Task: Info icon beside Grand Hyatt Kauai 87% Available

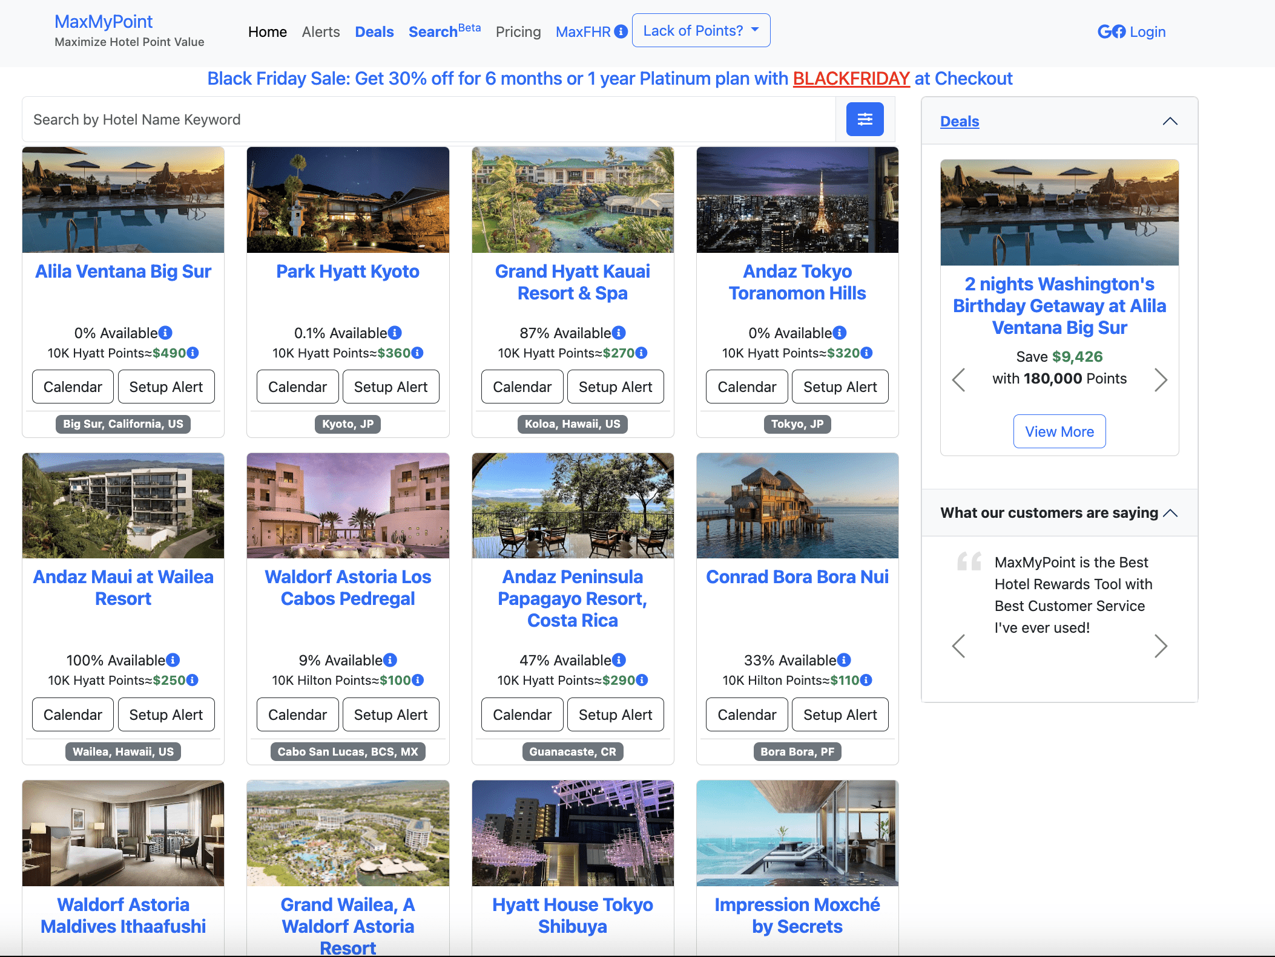Action: click(x=619, y=333)
